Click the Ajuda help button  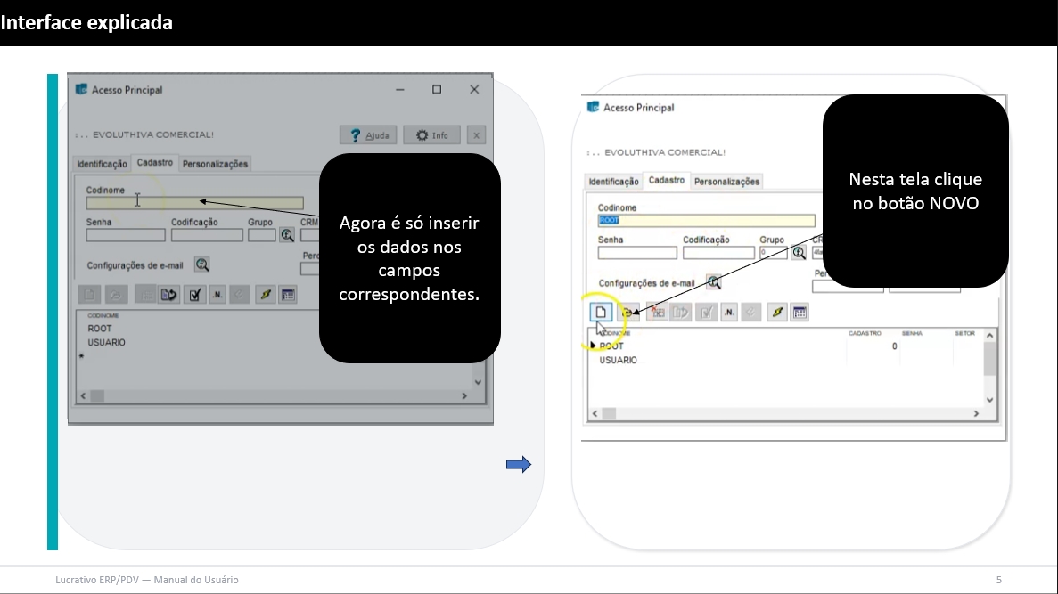pos(367,135)
